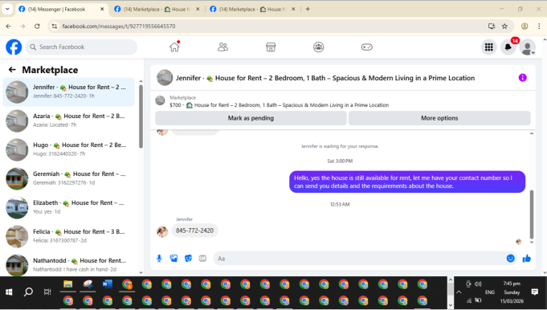
Task: Open a new browser tab
Action: click(x=308, y=10)
